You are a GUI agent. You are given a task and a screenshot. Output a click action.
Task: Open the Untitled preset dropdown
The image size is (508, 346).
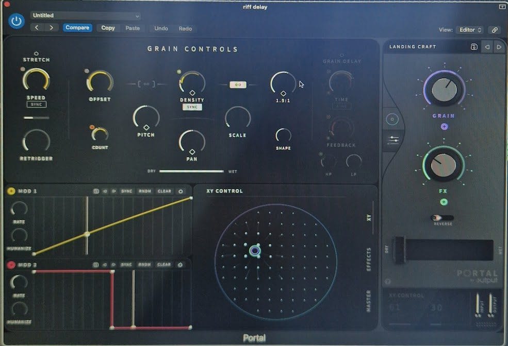tap(85, 15)
